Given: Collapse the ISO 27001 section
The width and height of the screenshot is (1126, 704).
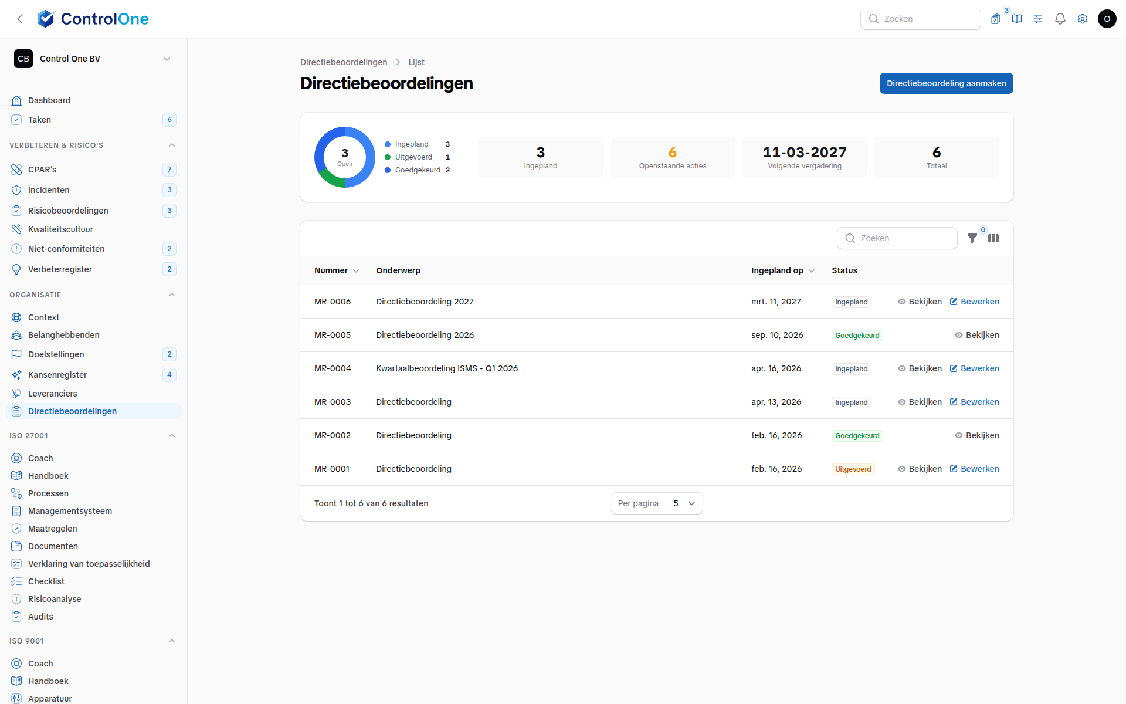Looking at the screenshot, I should tap(172, 436).
